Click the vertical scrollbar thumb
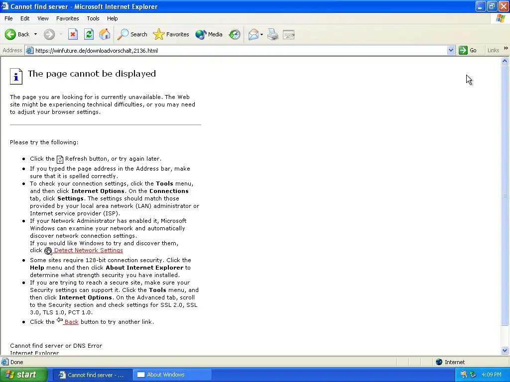The width and height of the screenshot is (510, 382). click(505, 195)
